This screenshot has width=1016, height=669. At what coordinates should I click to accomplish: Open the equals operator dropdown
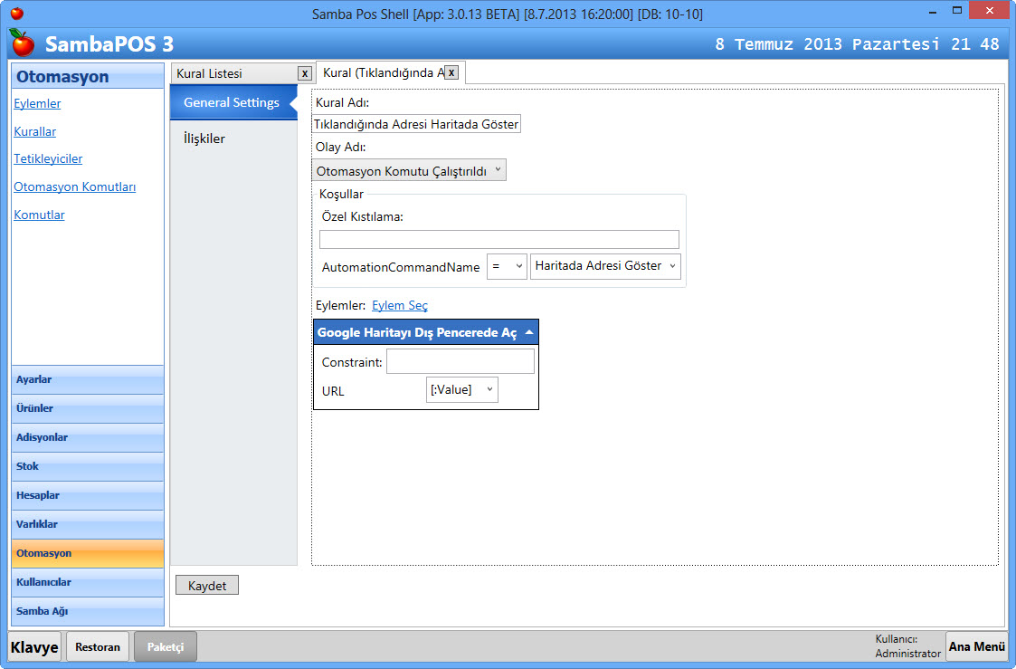[507, 266]
